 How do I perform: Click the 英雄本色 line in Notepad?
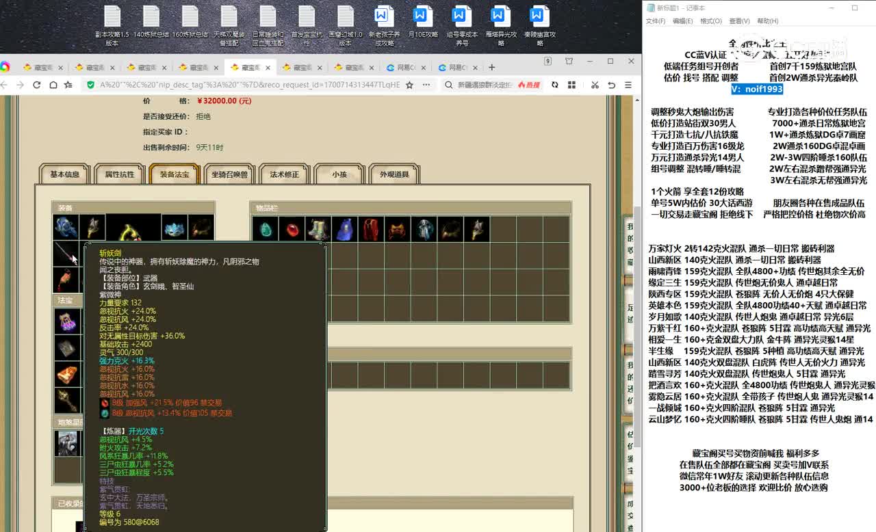(x=758, y=306)
